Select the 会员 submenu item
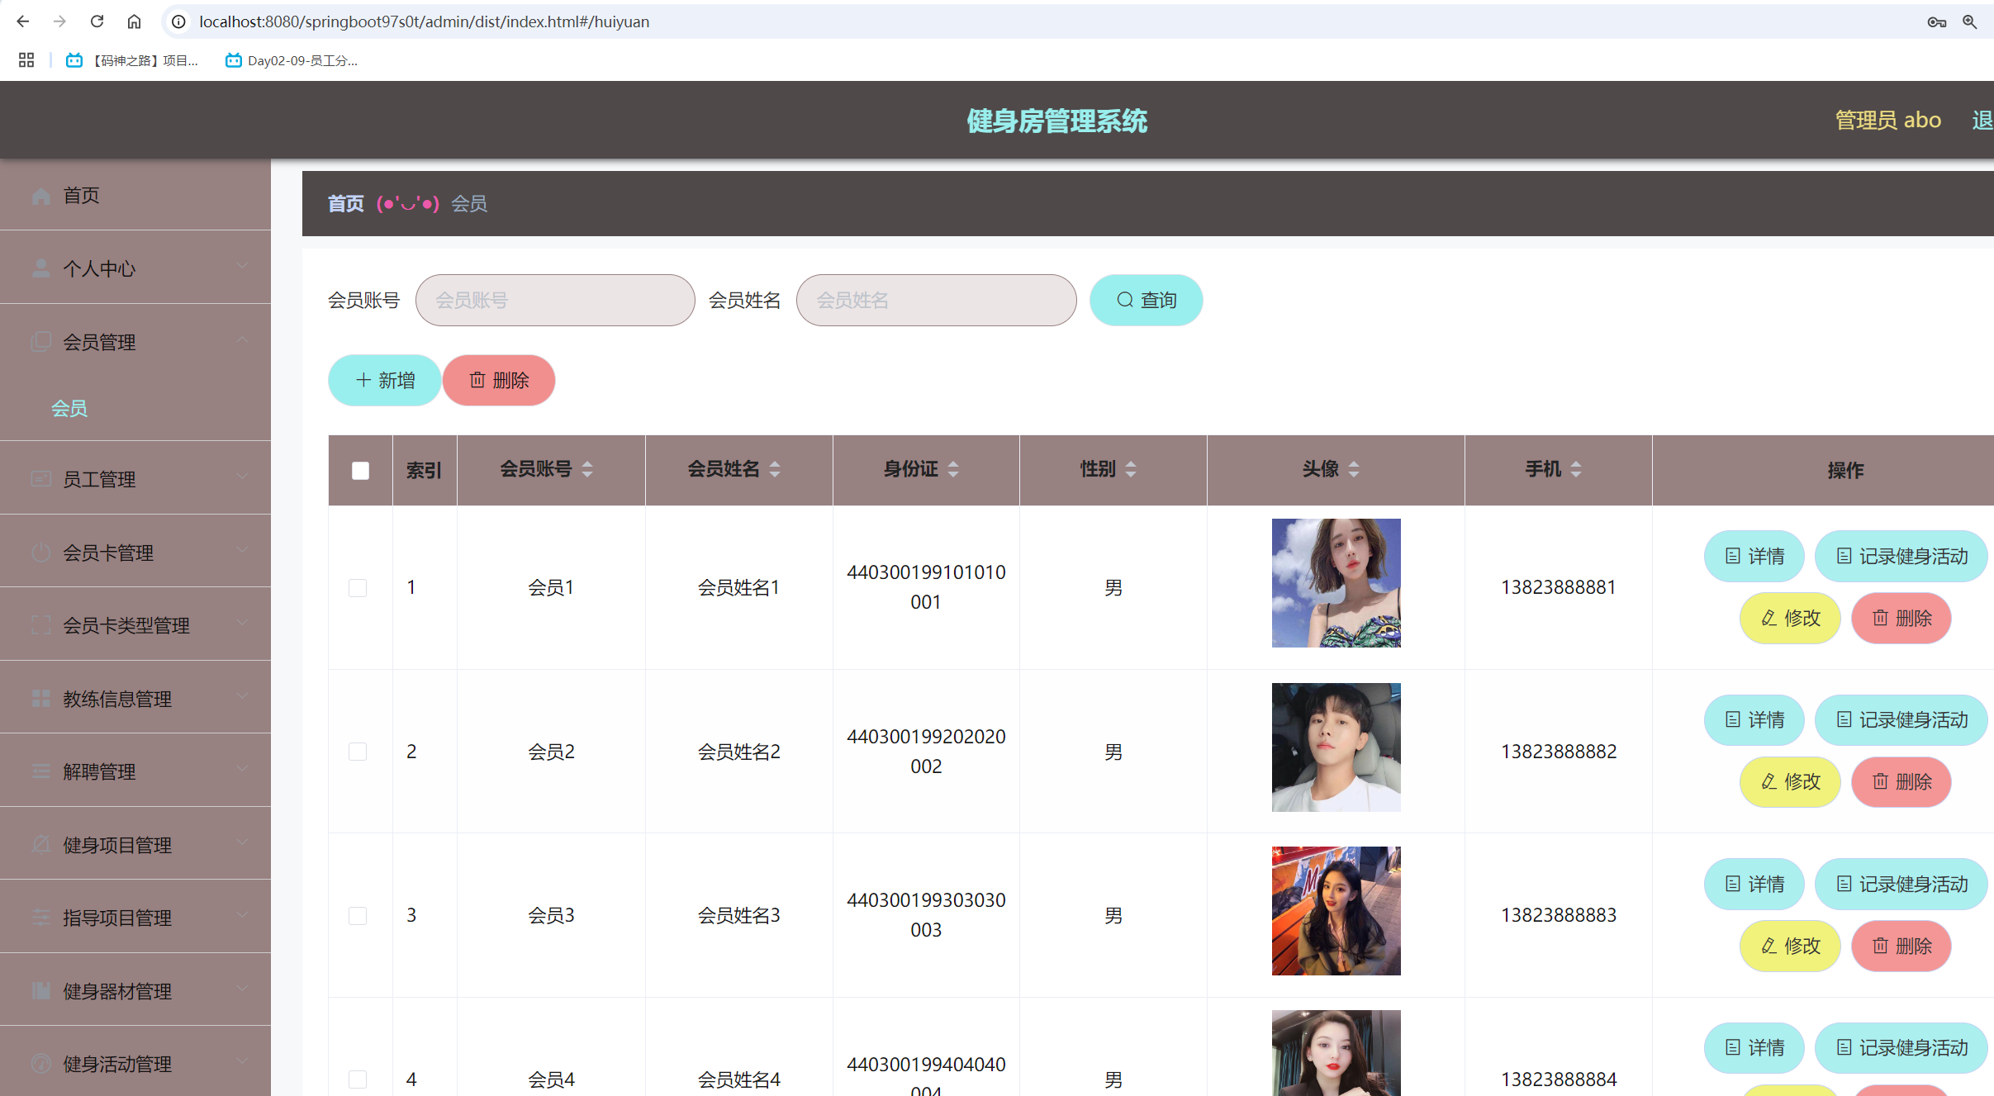The width and height of the screenshot is (1994, 1096). coord(69,408)
